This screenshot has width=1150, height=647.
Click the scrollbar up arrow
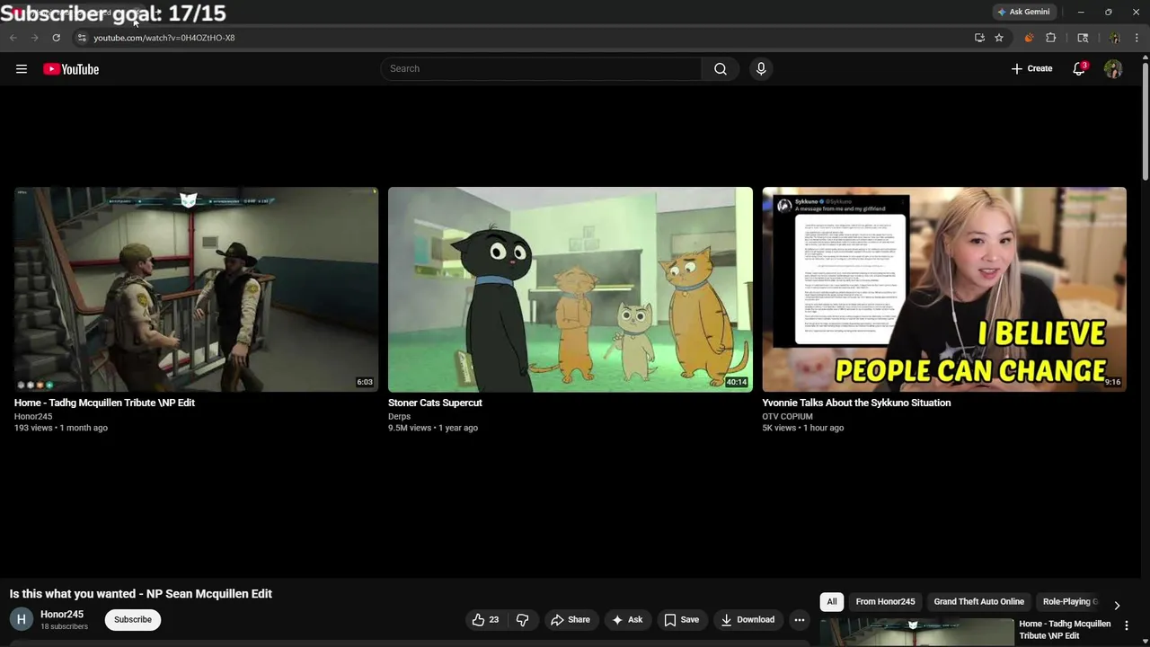(x=1146, y=58)
